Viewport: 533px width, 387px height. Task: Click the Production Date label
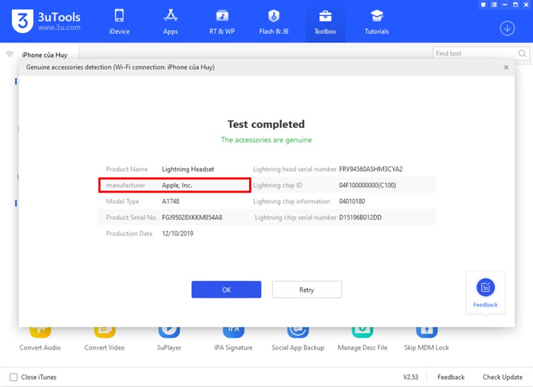tap(129, 233)
